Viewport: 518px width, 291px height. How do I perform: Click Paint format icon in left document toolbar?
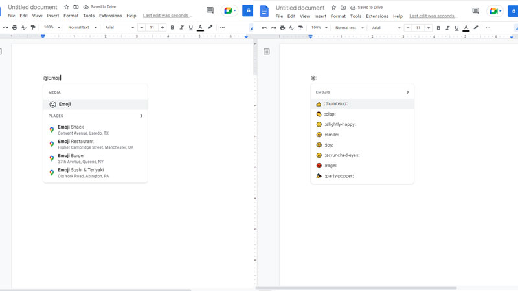point(33,27)
